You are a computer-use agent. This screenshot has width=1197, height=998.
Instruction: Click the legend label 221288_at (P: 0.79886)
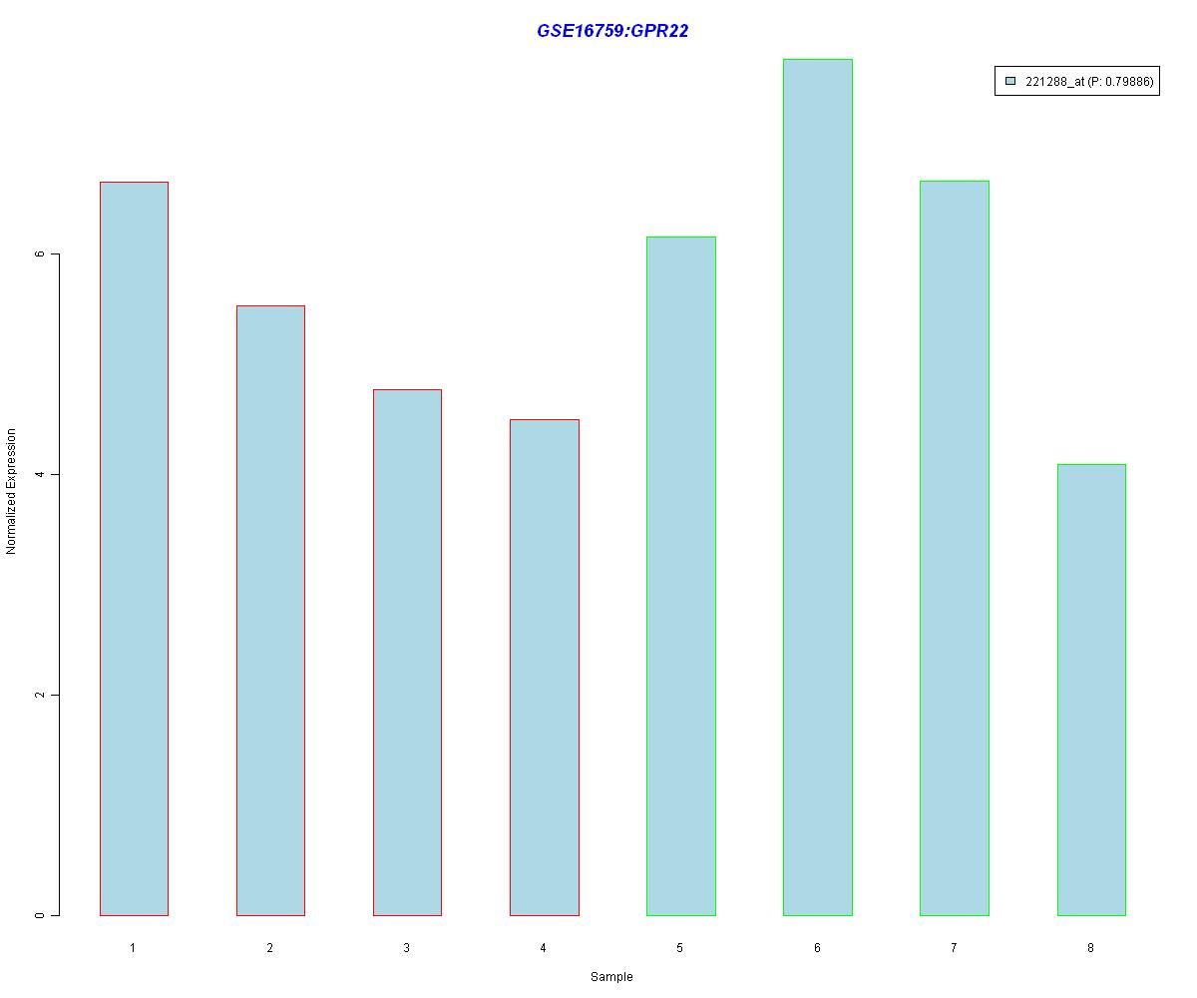tap(1089, 82)
